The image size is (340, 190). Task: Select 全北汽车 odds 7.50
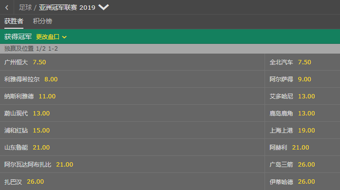coord(302,62)
